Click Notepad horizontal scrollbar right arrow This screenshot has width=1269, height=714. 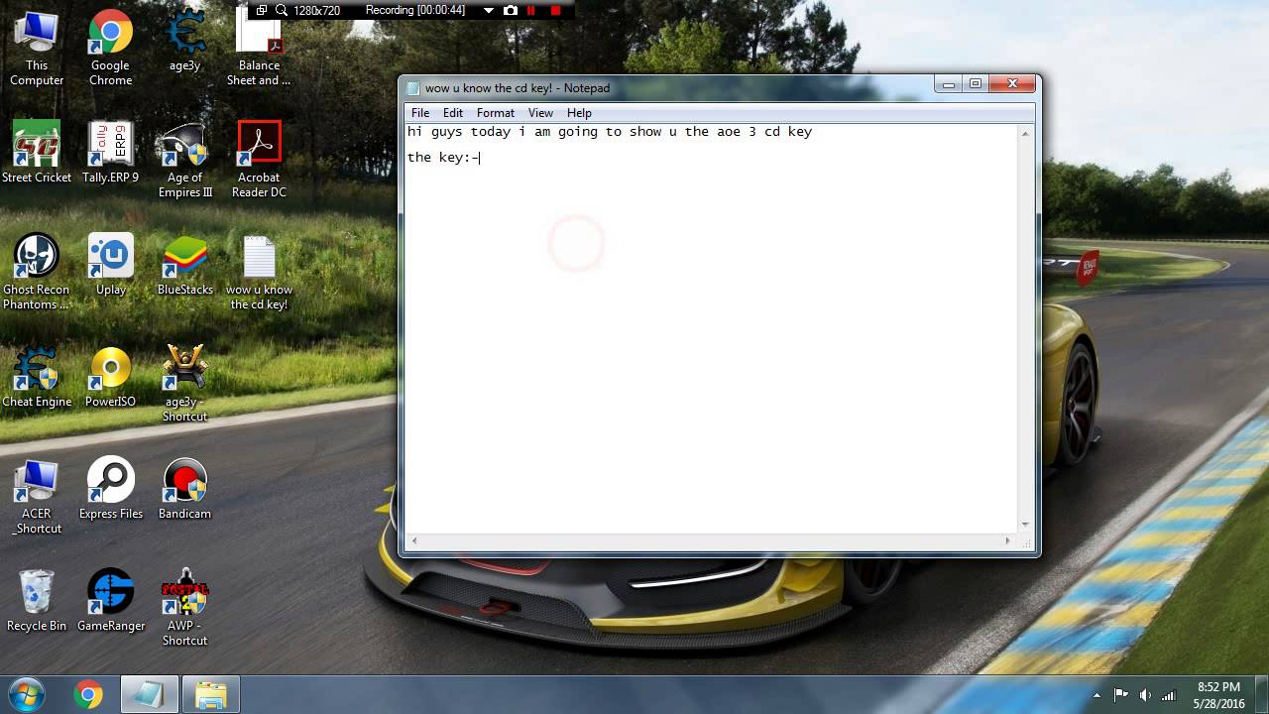(1008, 540)
